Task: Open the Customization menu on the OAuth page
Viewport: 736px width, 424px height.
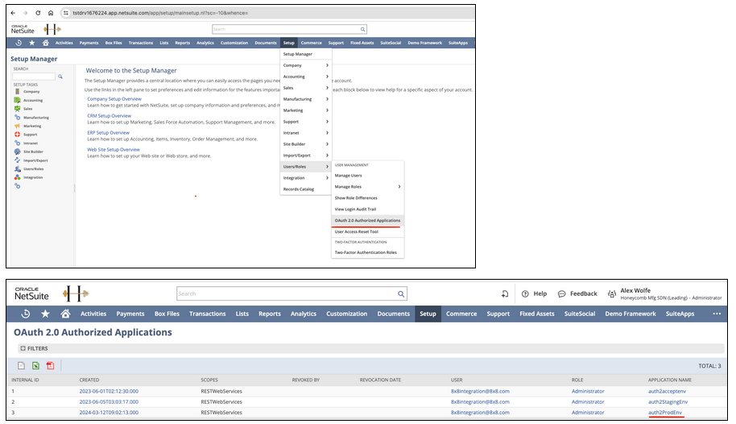Action: [x=347, y=314]
